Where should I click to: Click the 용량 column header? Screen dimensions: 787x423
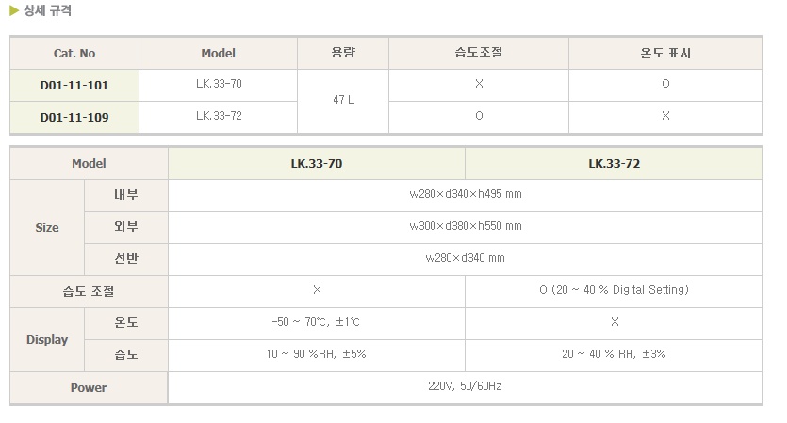pyautogui.click(x=343, y=53)
